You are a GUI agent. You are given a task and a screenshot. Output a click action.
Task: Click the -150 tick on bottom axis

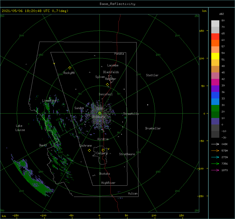coord(15,215)
